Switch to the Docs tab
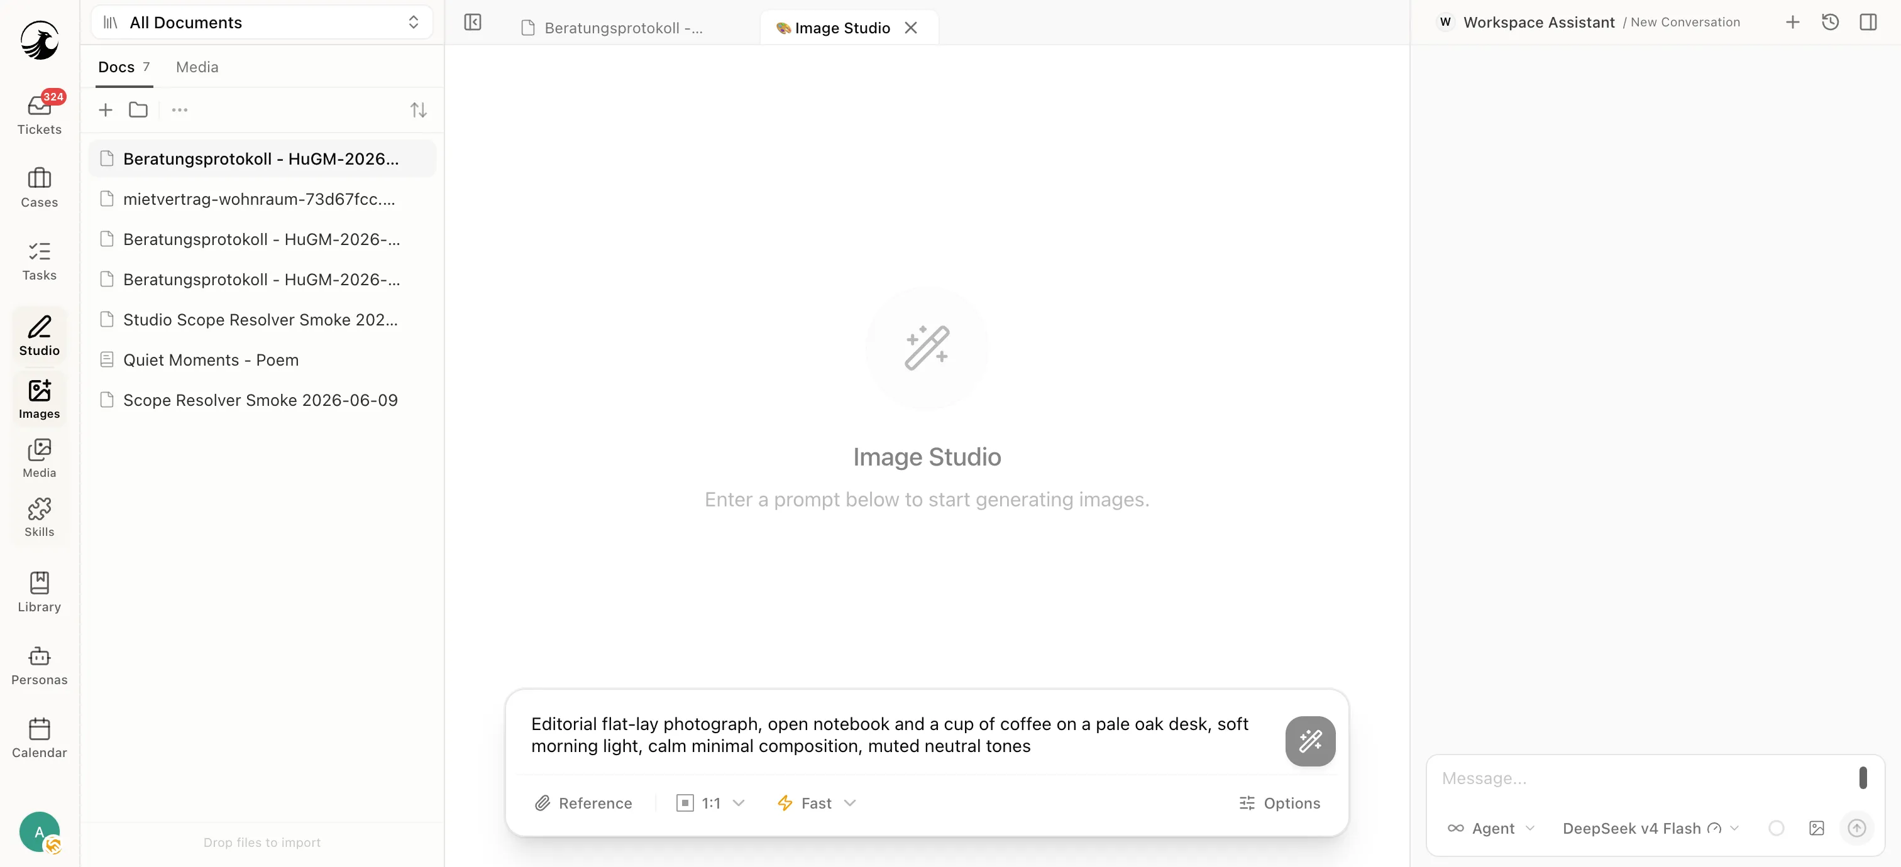 (124, 67)
